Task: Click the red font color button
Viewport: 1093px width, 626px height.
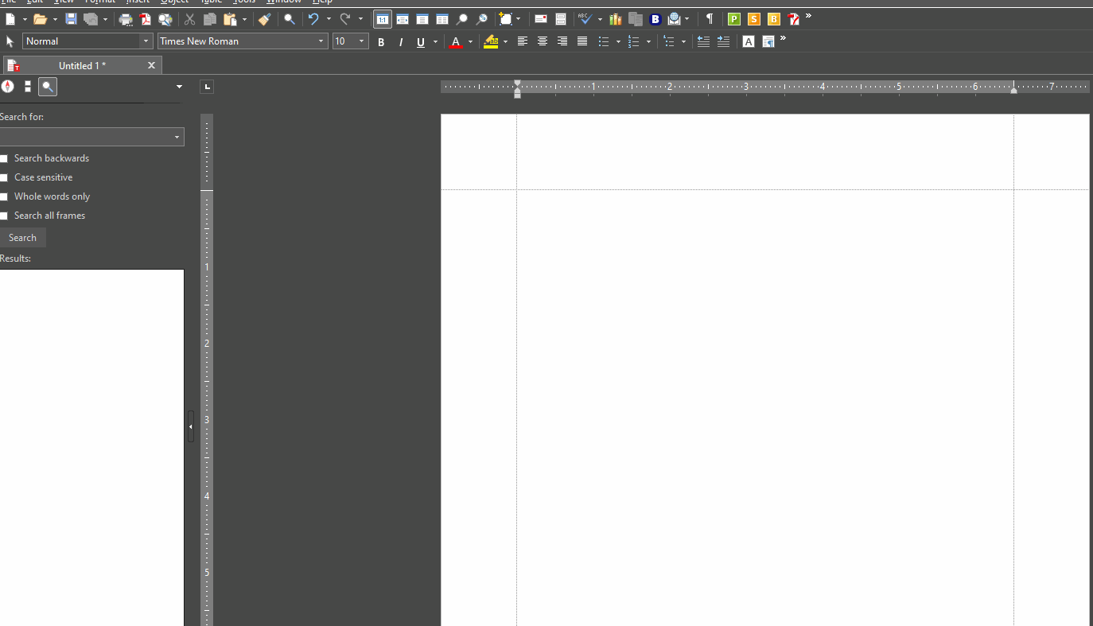Action: pyautogui.click(x=456, y=42)
